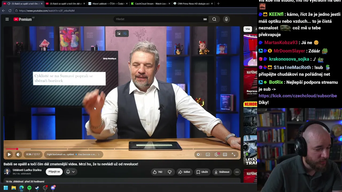Open the three-dot more actions menu
The height and width of the screenshot is (192, 342).
tap(237, 172)
